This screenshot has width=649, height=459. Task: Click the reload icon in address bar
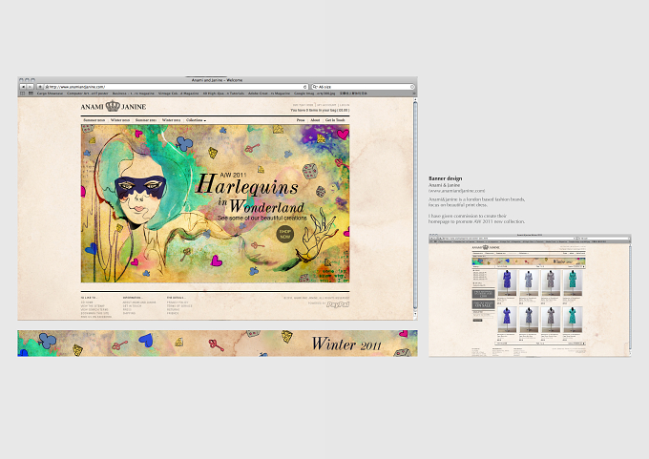click(x=305, y=87)
